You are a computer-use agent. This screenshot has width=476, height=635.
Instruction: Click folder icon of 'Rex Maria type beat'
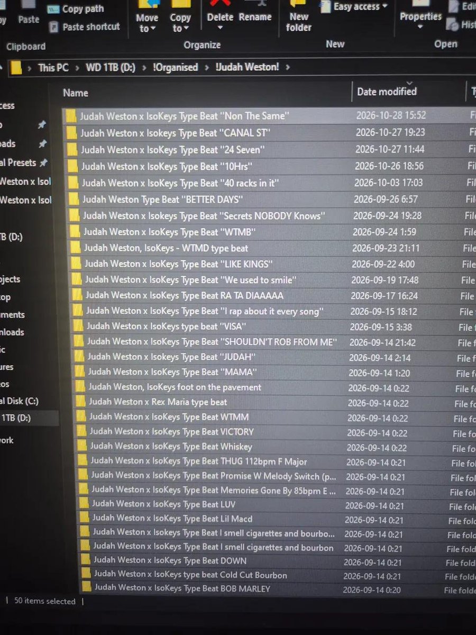(80, 402)
